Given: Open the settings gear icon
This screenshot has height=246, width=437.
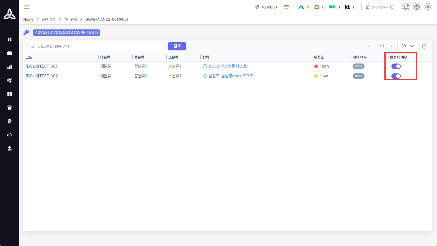Looking at the screenshot, I should (428, 7).
